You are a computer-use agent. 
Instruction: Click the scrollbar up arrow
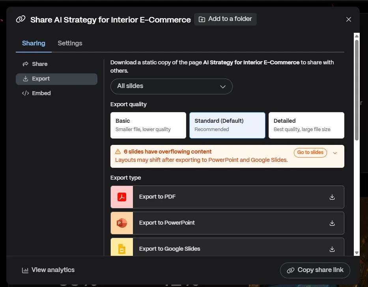[x=357, y=36]
